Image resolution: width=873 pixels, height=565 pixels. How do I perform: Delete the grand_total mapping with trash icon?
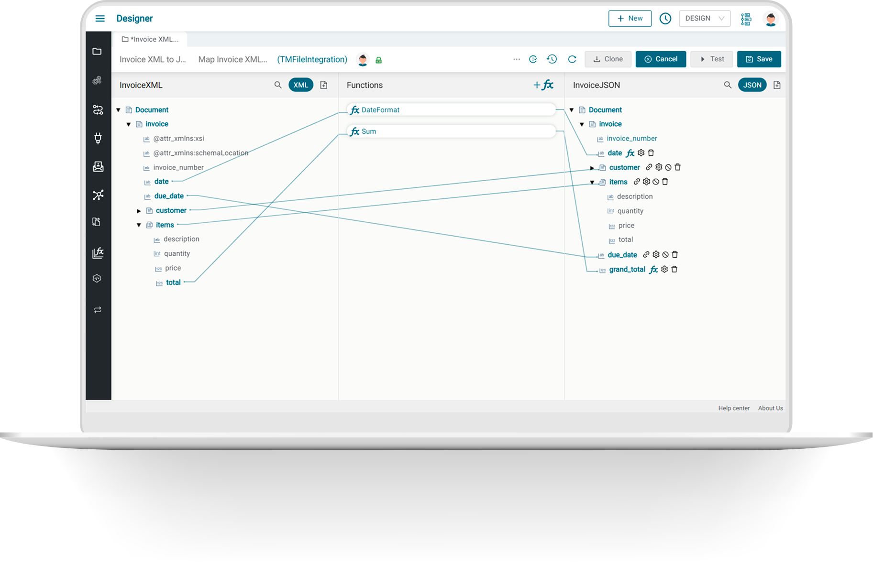coord(674,270)
